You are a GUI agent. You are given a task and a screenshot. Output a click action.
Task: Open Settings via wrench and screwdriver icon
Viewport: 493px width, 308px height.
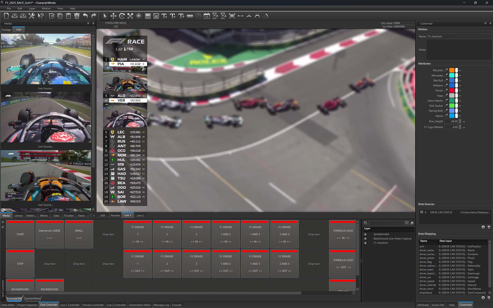click(32, 16)
